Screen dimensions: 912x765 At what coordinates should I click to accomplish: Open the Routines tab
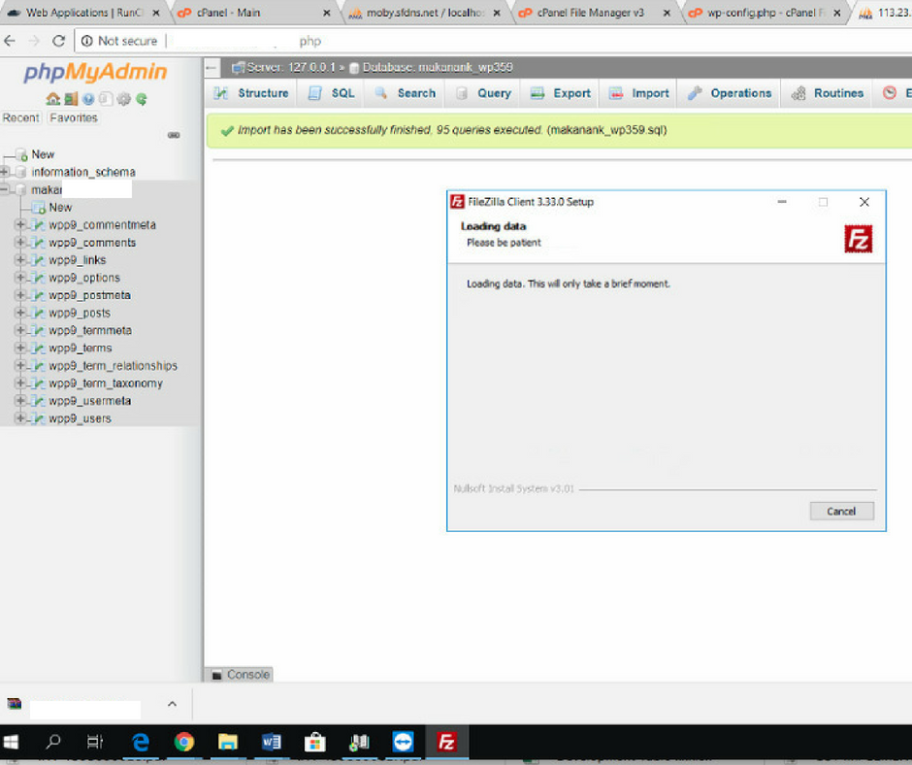(827, 93)
